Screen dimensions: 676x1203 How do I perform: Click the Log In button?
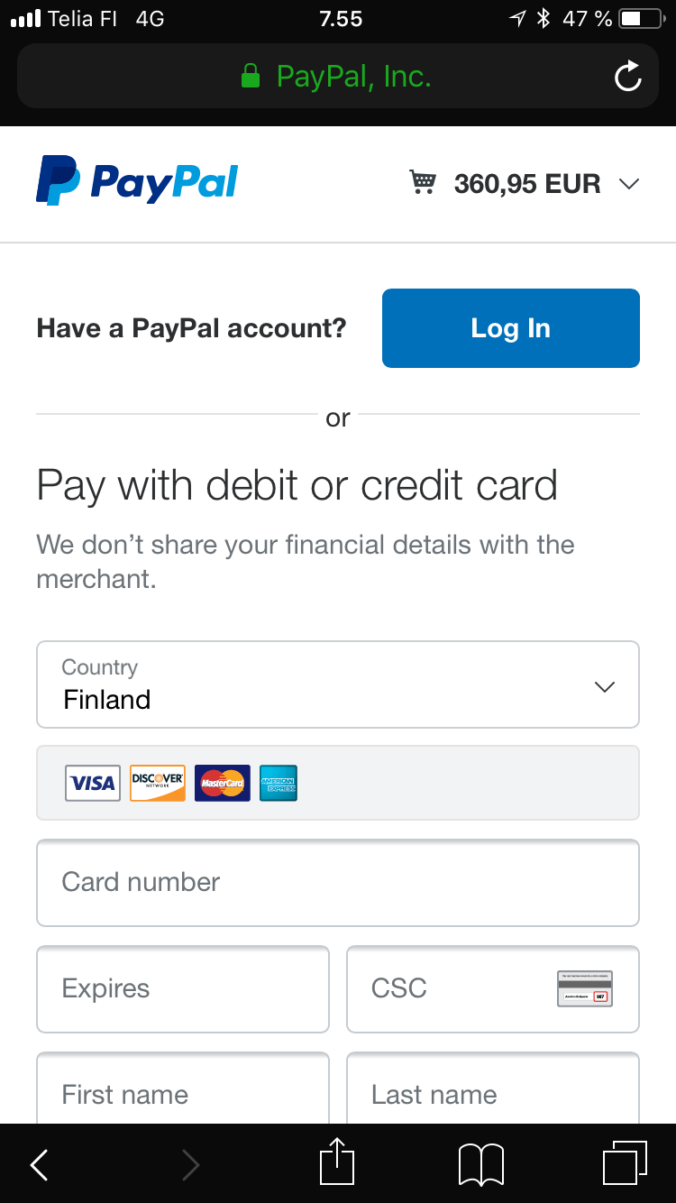[511, 328]
